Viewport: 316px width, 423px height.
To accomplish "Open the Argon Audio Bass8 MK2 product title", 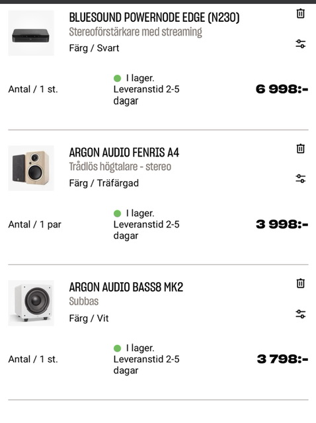I will click(x=126, y=287).
